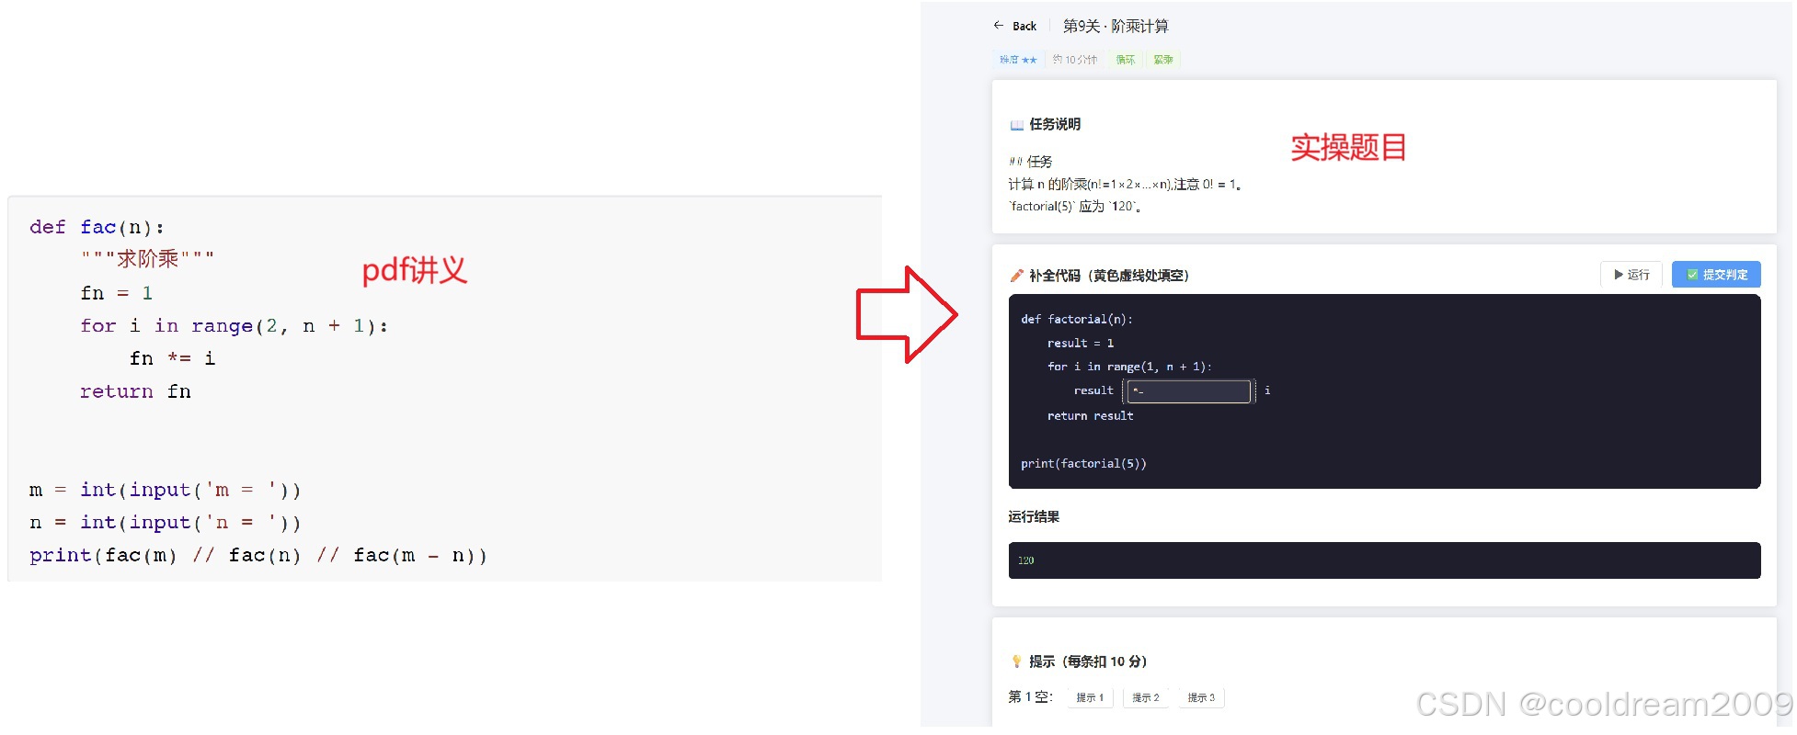The image size is (1797, 735).
Task: Click the output value 120
Action: click(1025, 560)
